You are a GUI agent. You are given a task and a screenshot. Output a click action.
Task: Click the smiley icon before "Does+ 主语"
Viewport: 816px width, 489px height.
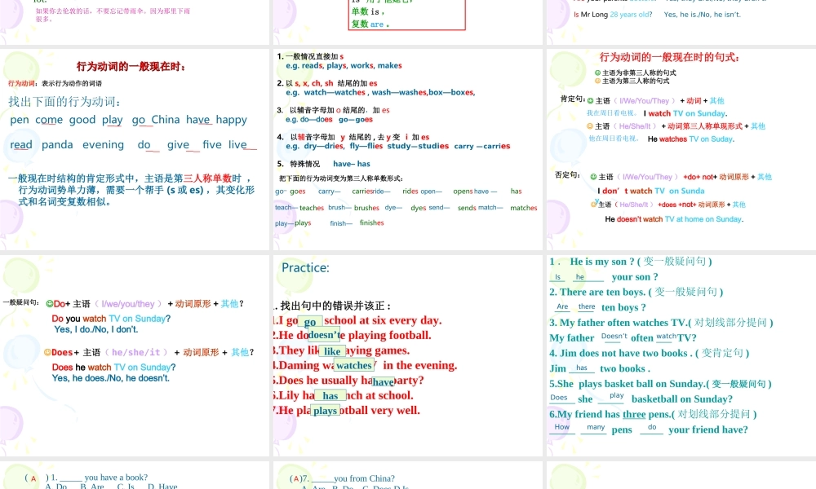point(47,353)
